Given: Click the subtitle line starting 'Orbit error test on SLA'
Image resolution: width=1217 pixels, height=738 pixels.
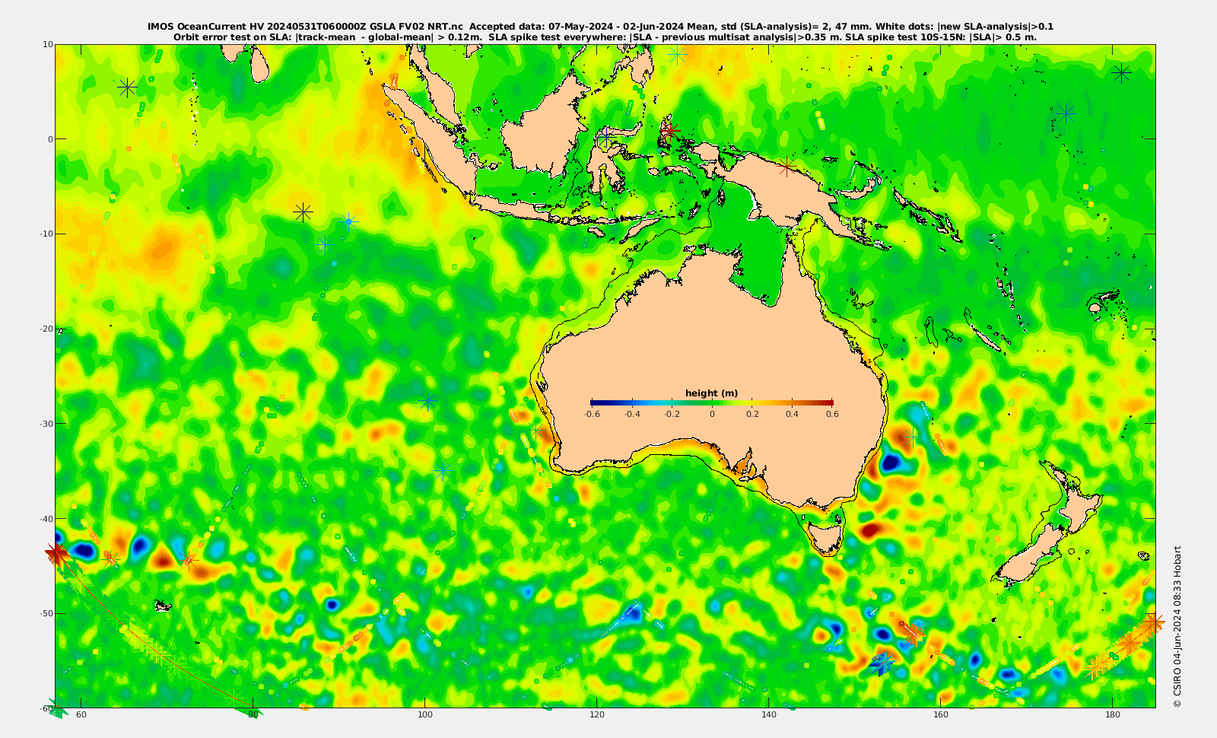Looking at the screenshot, I should [605, 37].
